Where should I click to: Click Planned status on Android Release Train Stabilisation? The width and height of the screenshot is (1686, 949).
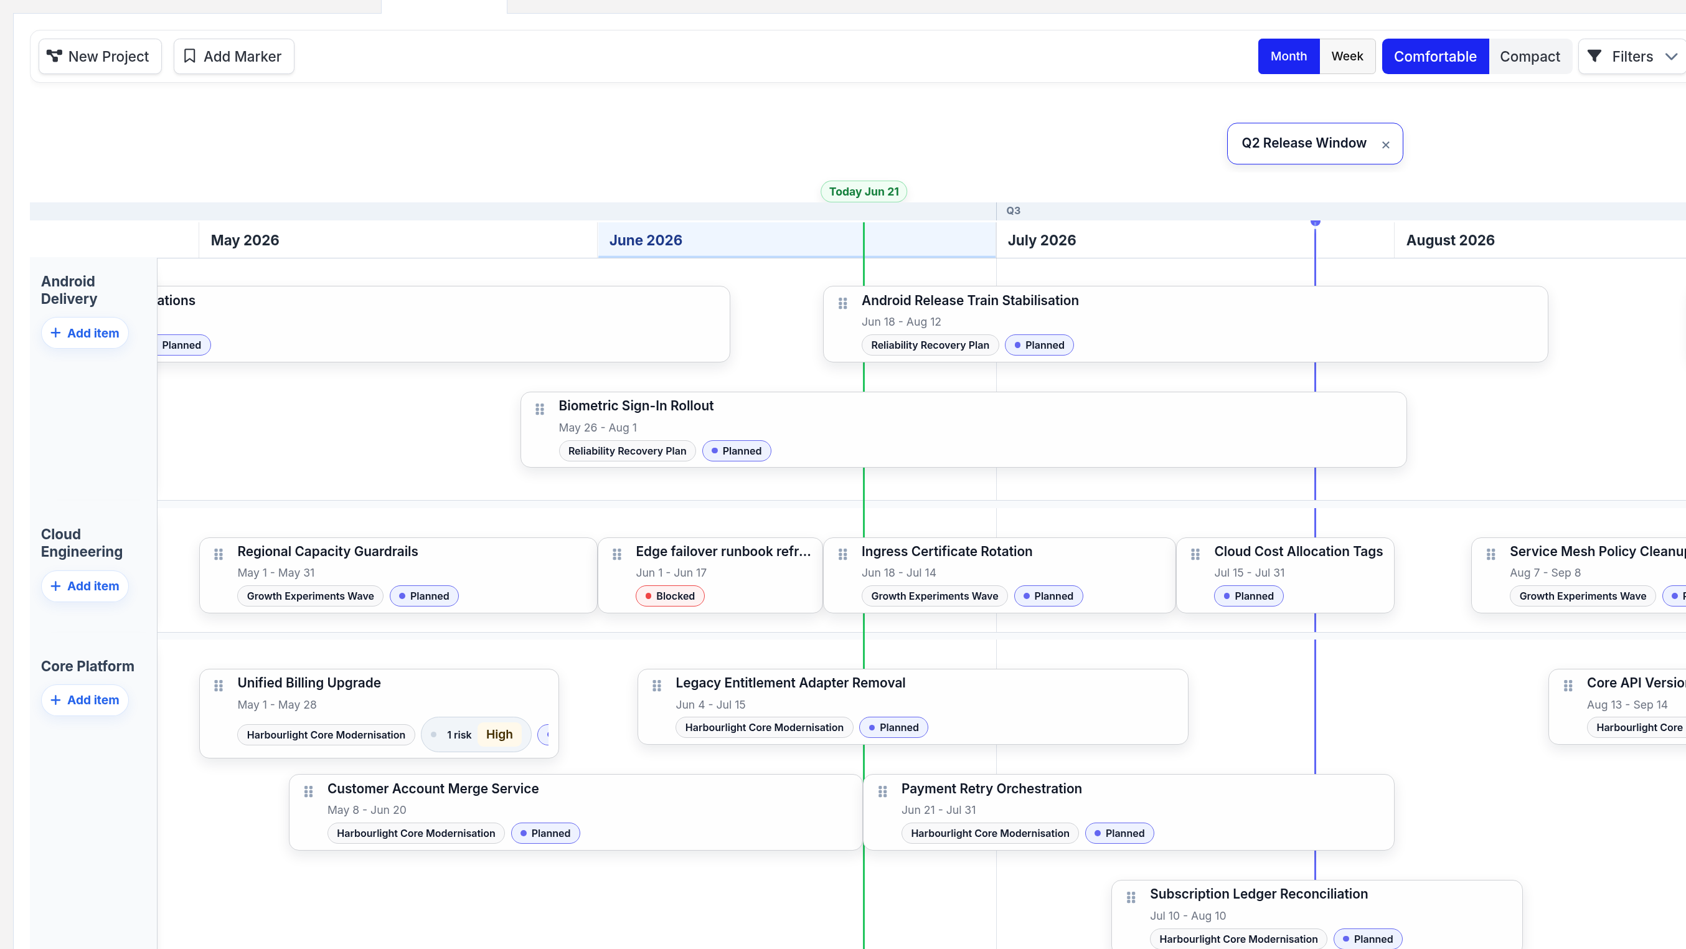coord(1038,345)
